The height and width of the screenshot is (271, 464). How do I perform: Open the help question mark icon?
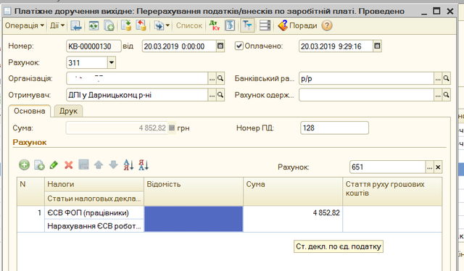point(327,26)
